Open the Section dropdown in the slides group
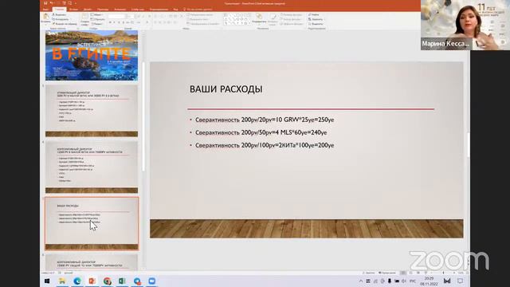Viewport: 510px width, 287px height. (x=97, y=24)
